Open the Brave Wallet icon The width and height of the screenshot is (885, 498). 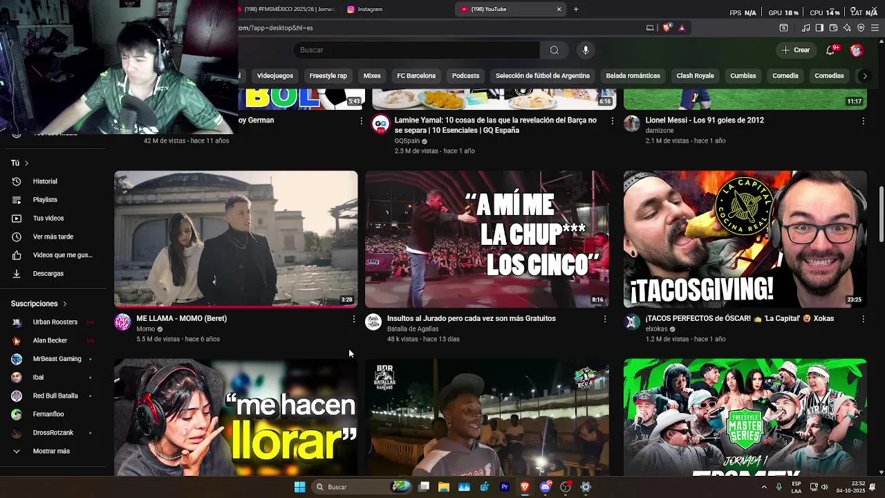click(833, 28)
